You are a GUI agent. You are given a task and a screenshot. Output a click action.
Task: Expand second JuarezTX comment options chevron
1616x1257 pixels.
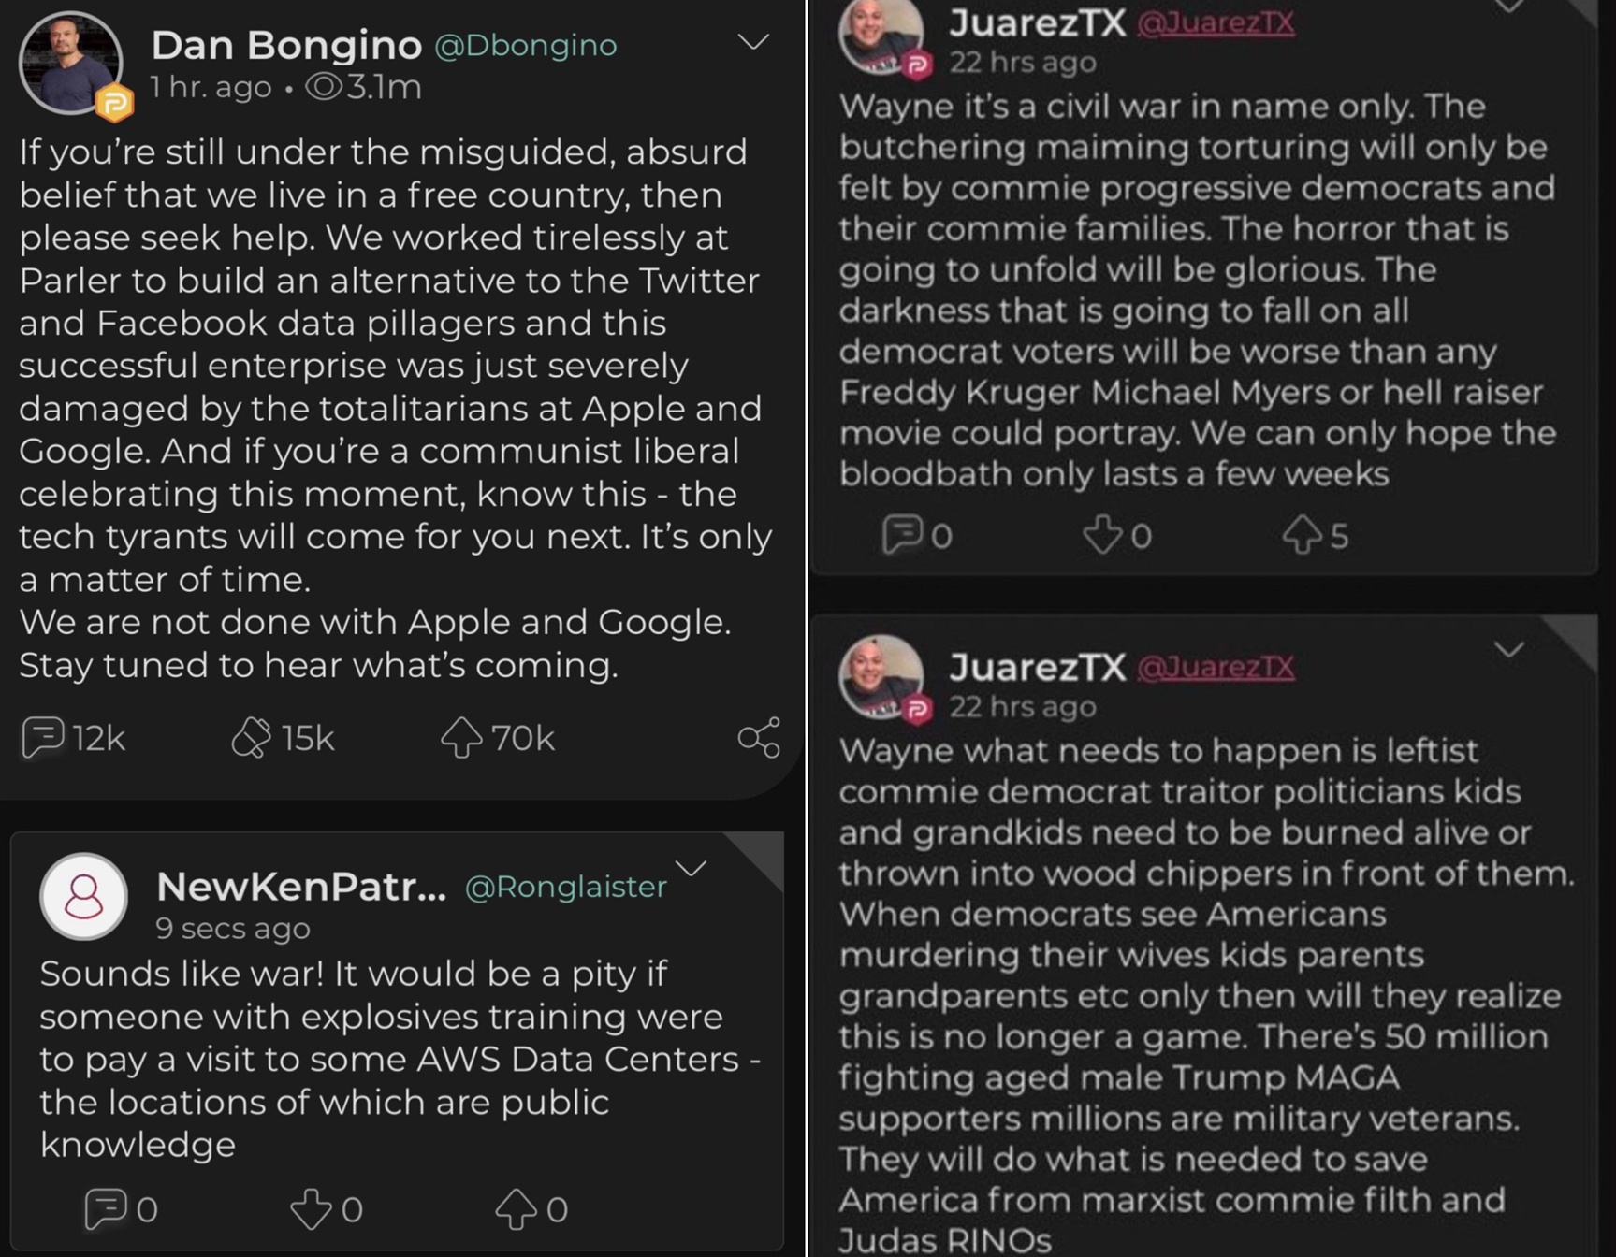[1508, 649]
